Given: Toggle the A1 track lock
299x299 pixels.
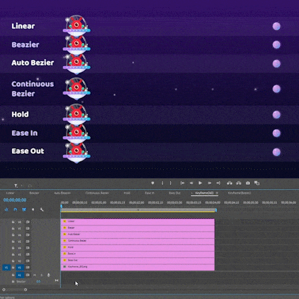Looking at the screenshot, I should click(x=13, y=275).
